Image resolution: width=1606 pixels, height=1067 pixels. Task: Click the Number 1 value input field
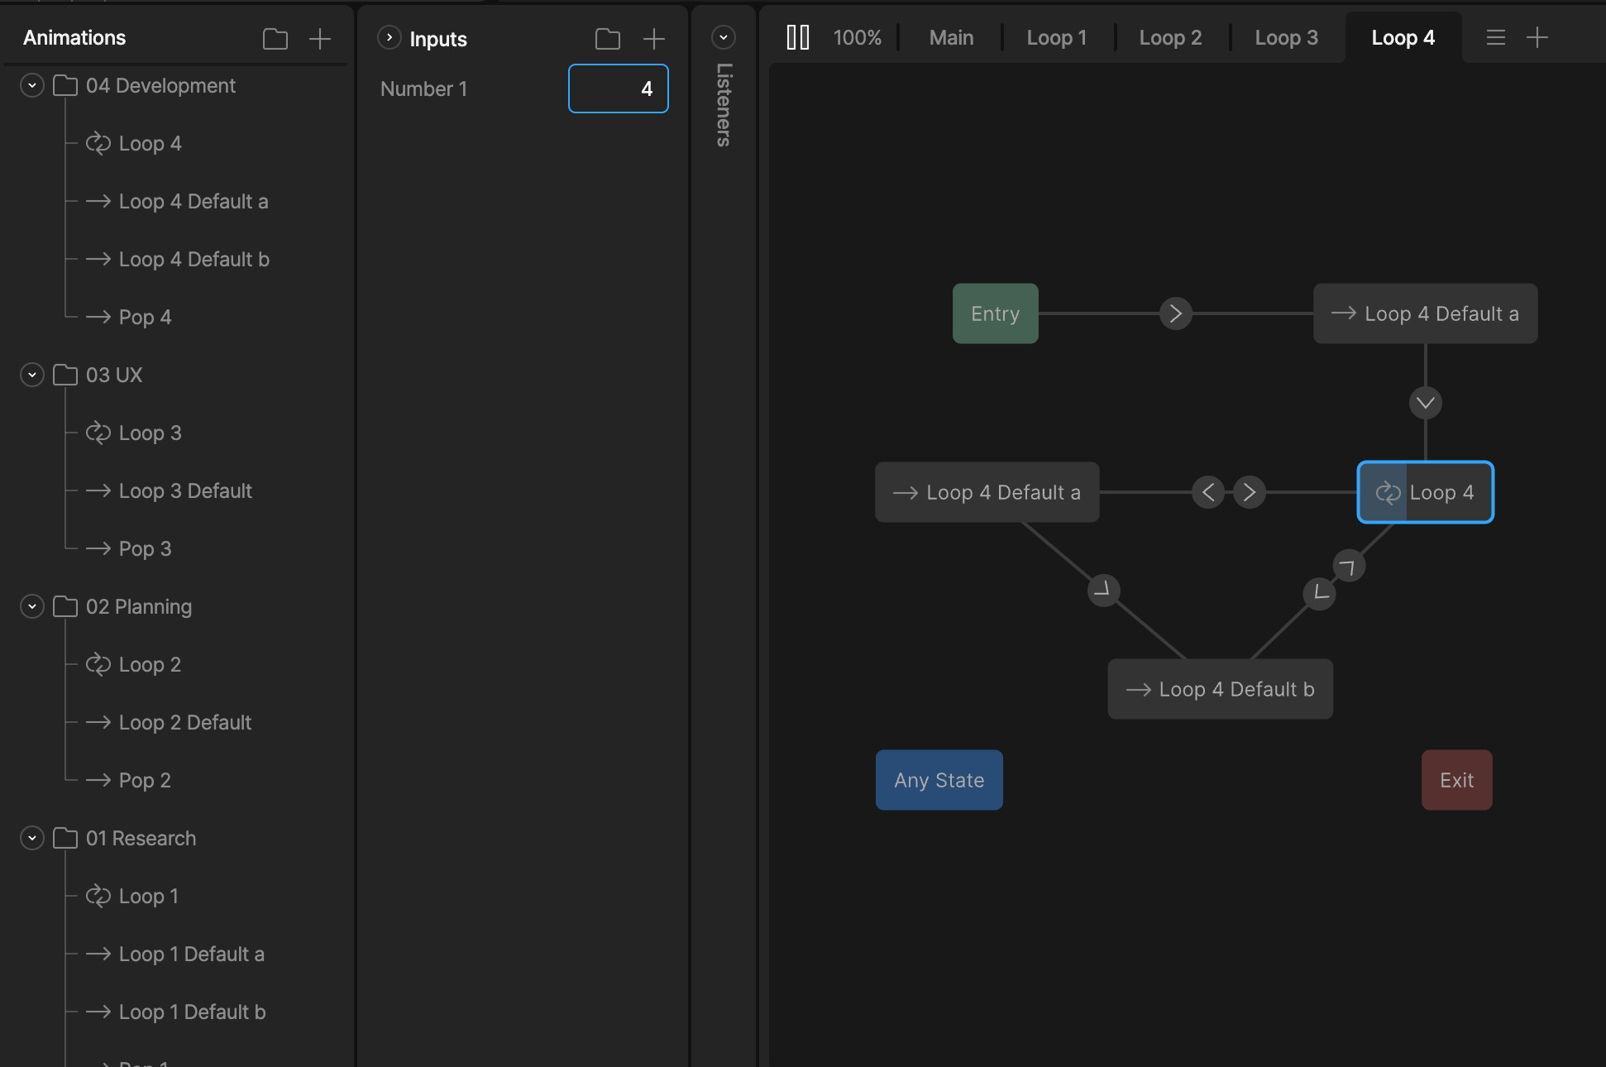pyautogui.click(x=619, y=89)
